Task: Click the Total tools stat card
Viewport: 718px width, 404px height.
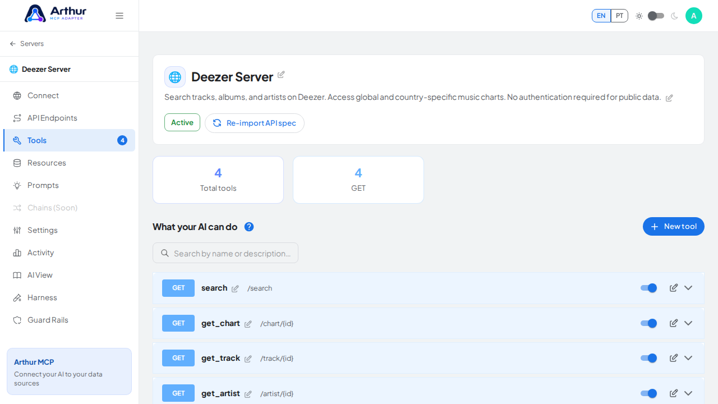Action: tap(218, 180)
